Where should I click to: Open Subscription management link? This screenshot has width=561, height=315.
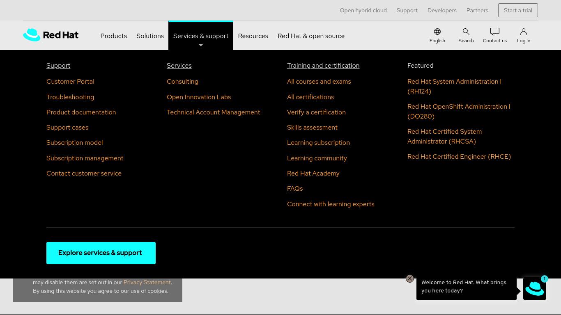85,158
